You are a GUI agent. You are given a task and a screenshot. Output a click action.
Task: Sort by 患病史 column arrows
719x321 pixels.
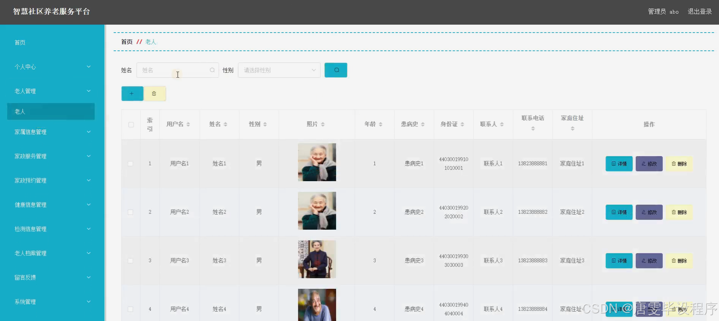pos(422,124)
